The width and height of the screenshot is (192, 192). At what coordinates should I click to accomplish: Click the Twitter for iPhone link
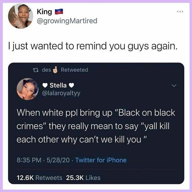point(101,160)
